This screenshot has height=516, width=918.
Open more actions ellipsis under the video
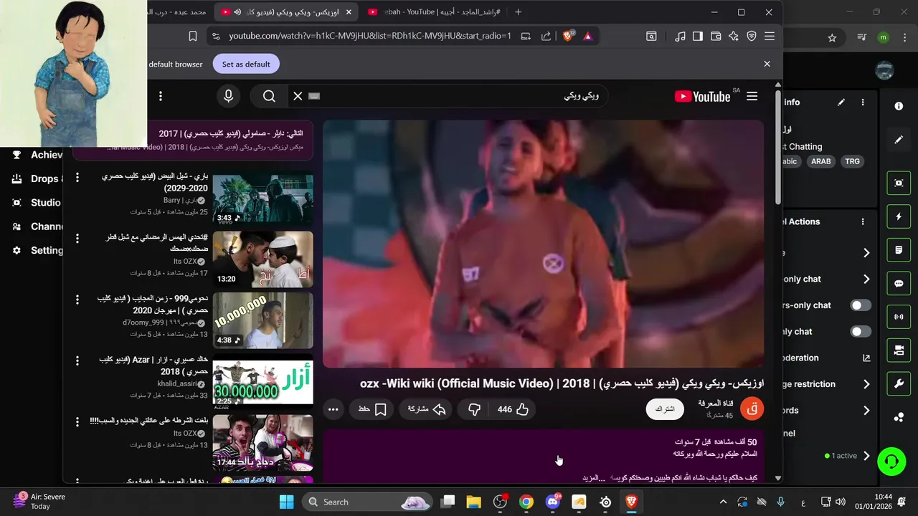[333, 409]
